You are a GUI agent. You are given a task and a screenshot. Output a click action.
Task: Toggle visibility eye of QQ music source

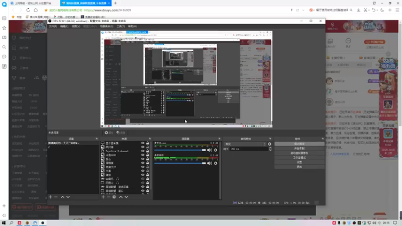(x=143, y=179)
